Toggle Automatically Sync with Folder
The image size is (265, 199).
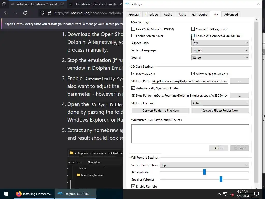(x=133, y=88)
